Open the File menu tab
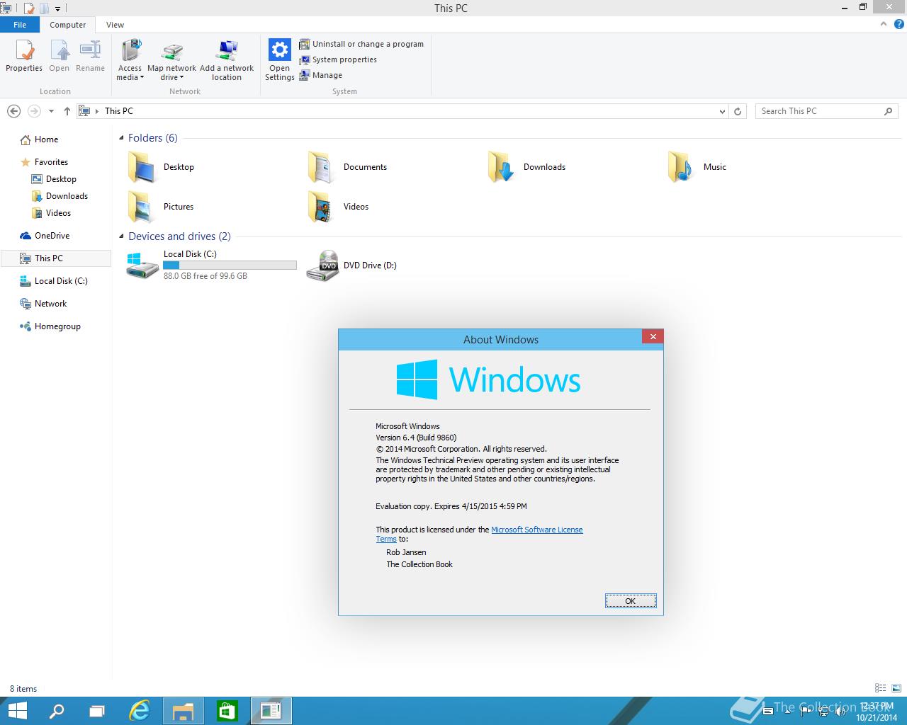Image resolution: width=907 pixels, height=725 pixels. pos(20,25)
